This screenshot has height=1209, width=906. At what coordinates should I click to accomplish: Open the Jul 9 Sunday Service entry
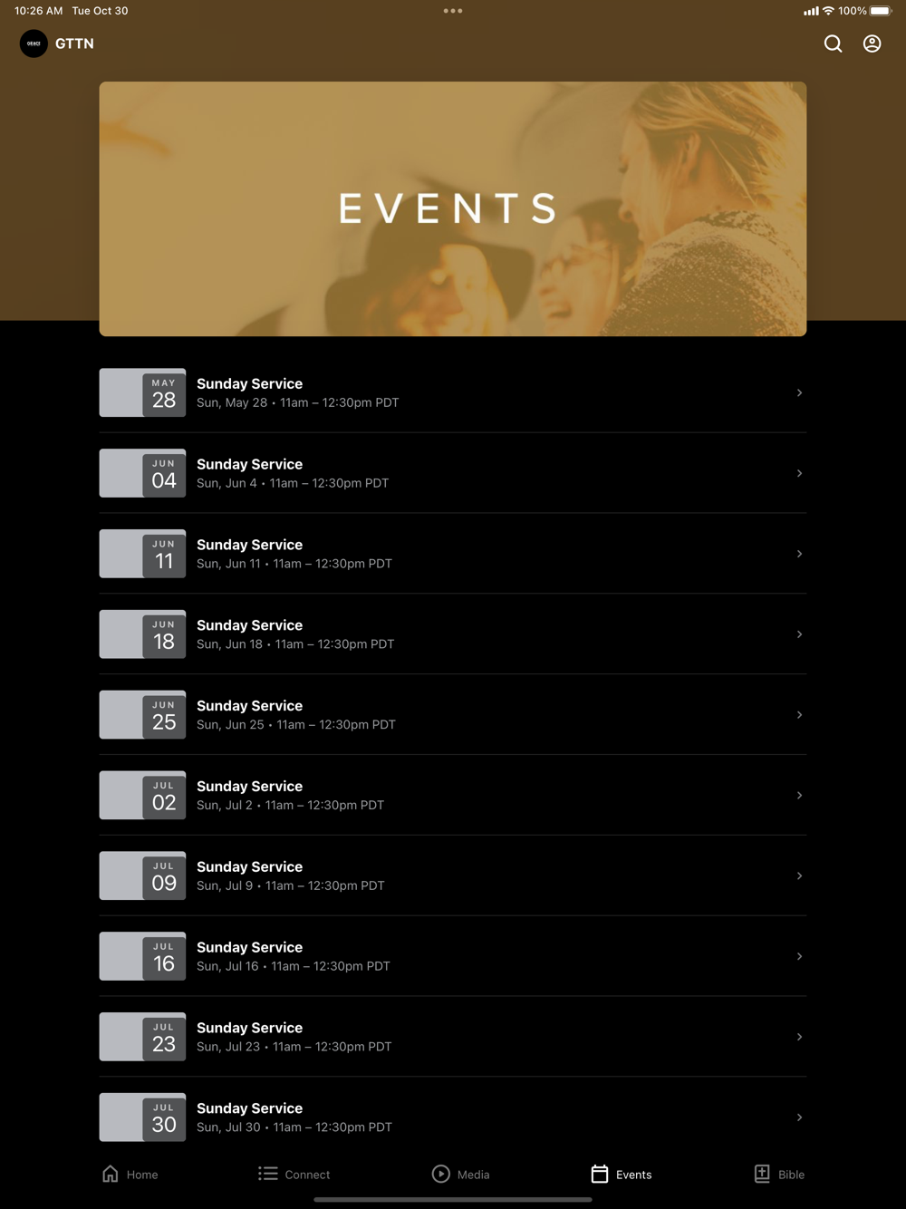(453, 875)
